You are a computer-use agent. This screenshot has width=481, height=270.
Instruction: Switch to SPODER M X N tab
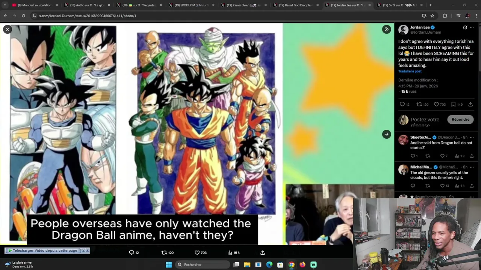[192, 5]
